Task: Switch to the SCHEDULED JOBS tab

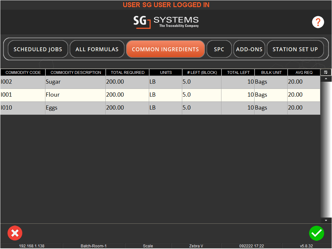Action: click(38, 49)
